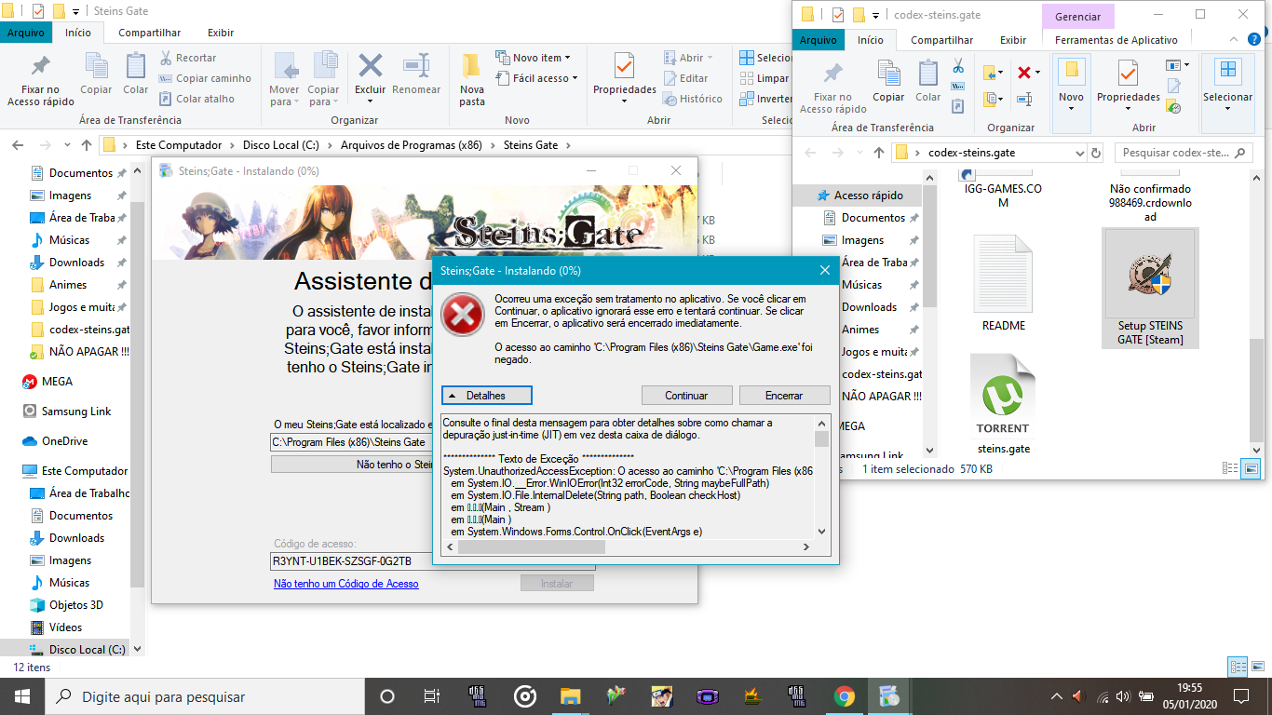Open the Ferramentas de Aplicativo tab
The height and width of the screenshot is (715, 1272).
coord(1116,40)
